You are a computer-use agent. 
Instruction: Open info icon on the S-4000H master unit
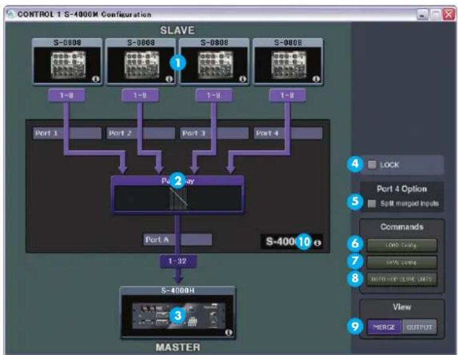pyautogui.click(x=229, y=333)
